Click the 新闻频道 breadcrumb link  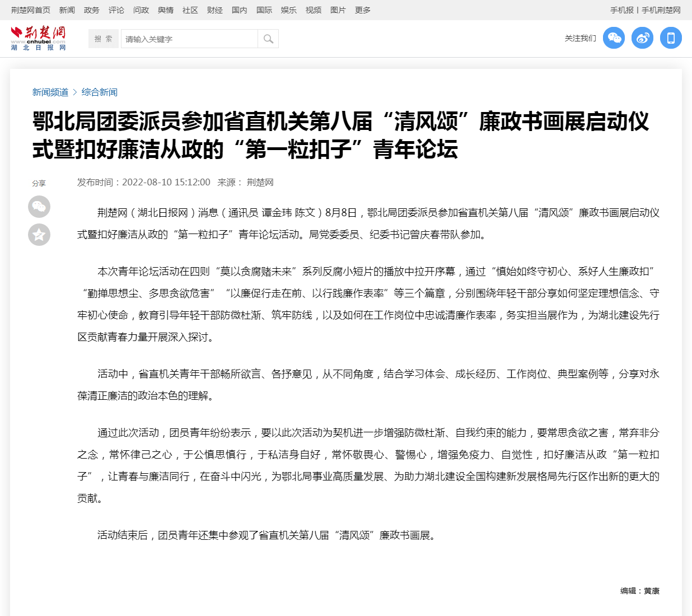pyautogui.click(x=50, y=92)
